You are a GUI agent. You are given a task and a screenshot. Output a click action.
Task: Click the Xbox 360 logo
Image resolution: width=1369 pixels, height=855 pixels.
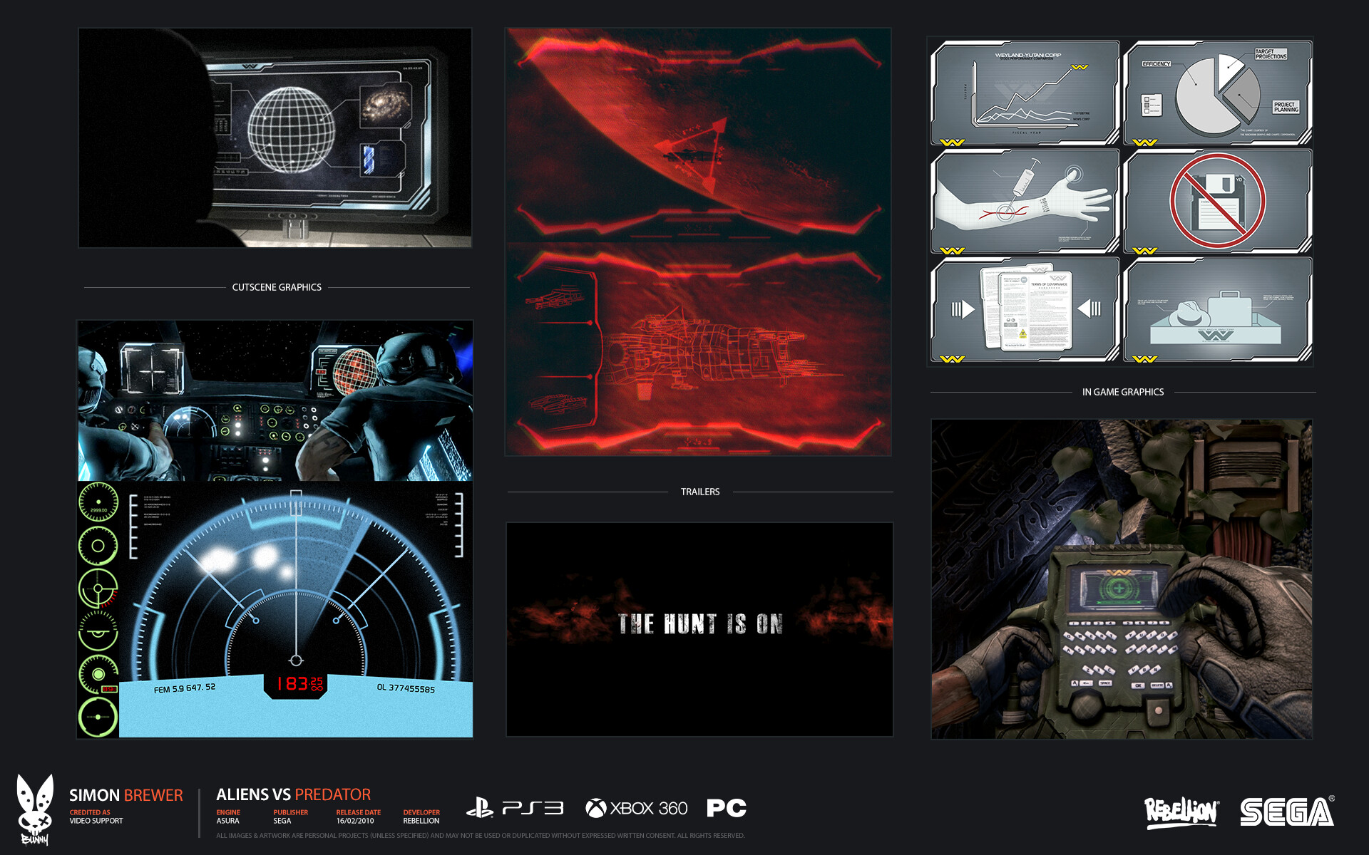click(636, 808)
